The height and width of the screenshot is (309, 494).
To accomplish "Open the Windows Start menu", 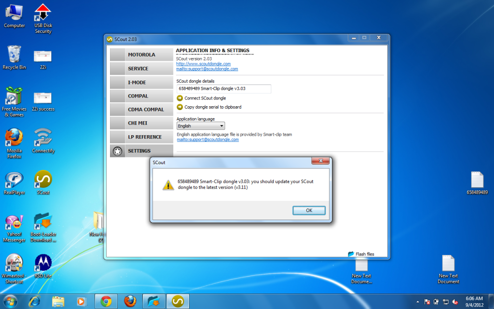I will [11, 301].
